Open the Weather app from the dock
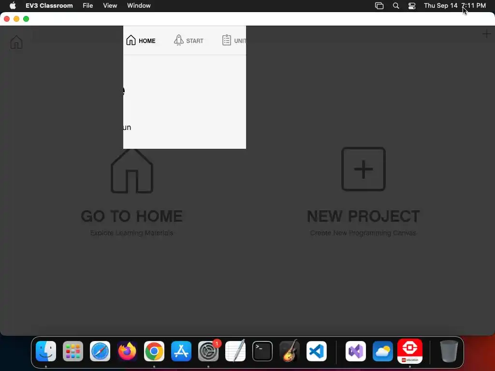The image size is (495, 371). click(x=383, y=351)
